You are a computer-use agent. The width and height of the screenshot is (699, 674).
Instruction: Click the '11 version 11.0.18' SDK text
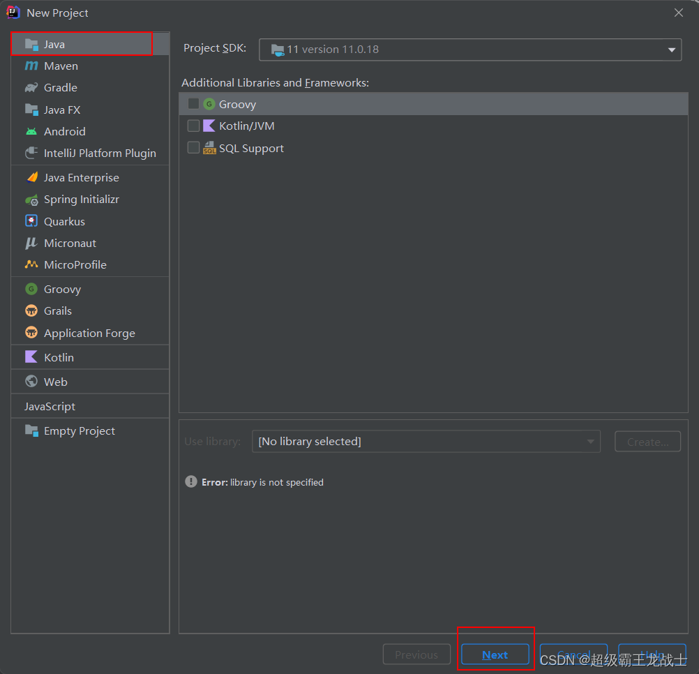[x=333, y=50]
